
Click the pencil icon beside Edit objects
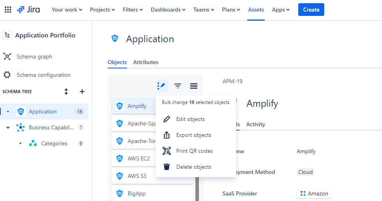[x=167, y=119]
